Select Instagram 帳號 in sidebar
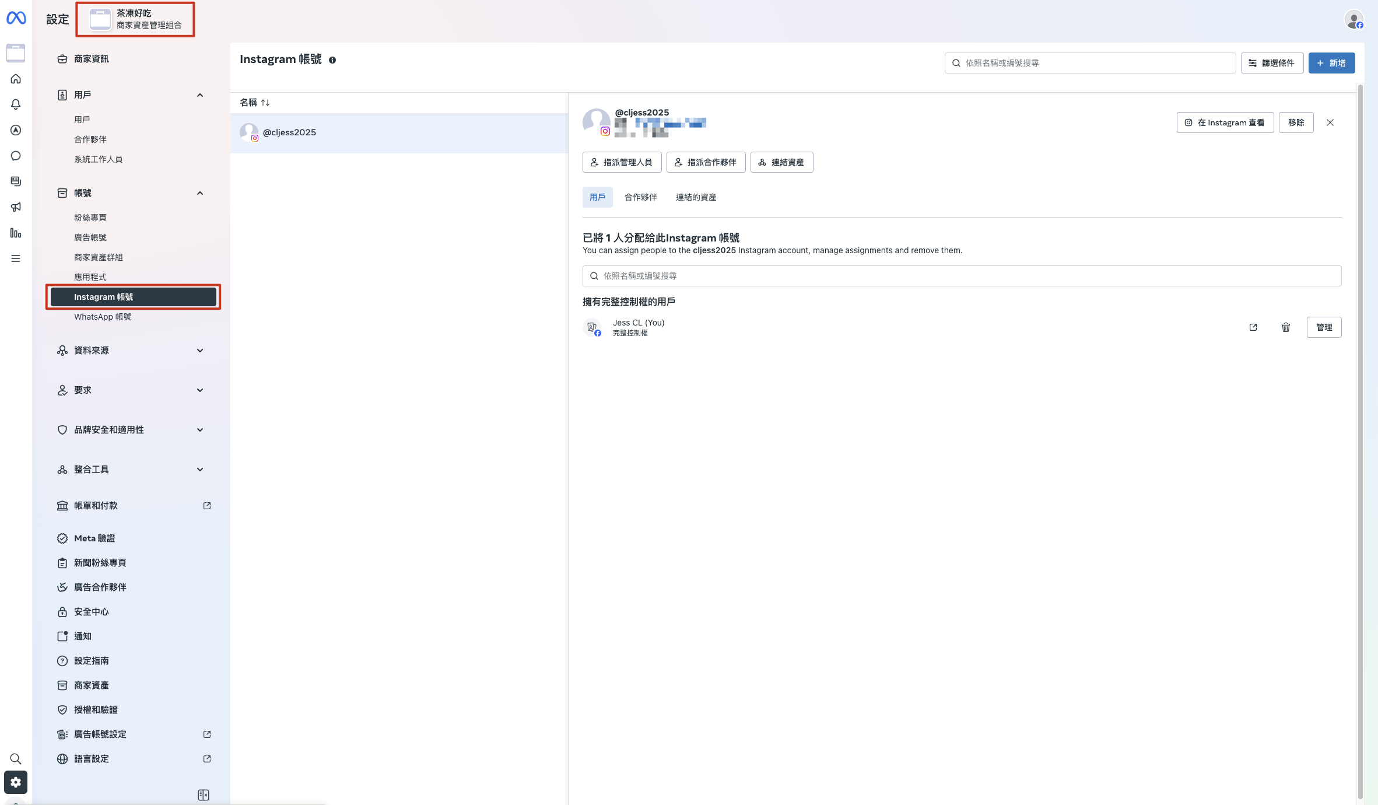The width and height of the screenshot is (1378, 805). 133,297
